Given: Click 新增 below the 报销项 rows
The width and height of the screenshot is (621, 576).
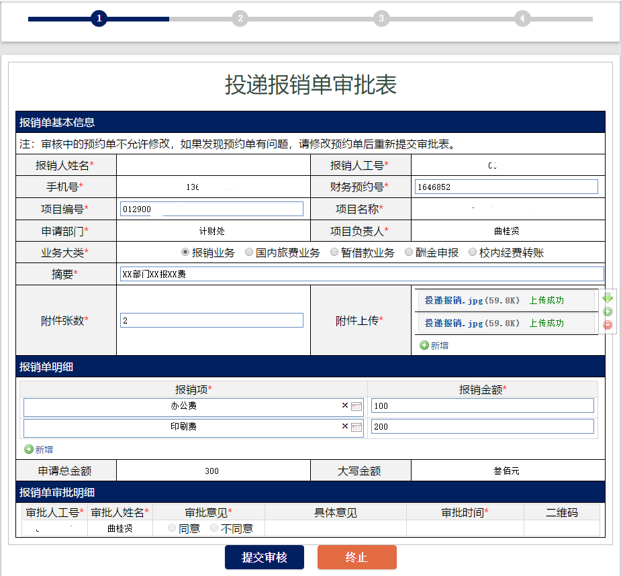Looking at the screenshot, I should tap(39, 449).
